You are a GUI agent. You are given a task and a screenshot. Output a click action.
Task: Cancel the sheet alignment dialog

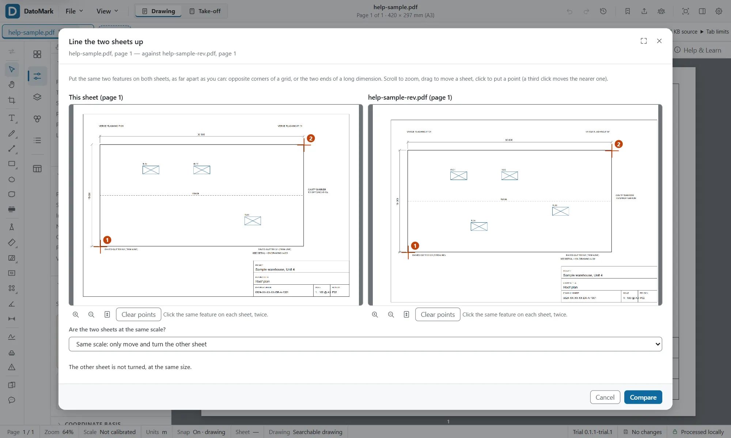[605, 397]
